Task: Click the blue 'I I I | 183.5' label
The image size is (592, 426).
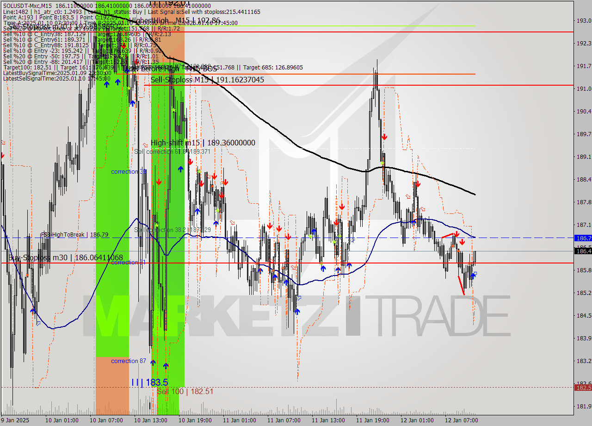Action: pyautogui.click(x=149, y=382)
